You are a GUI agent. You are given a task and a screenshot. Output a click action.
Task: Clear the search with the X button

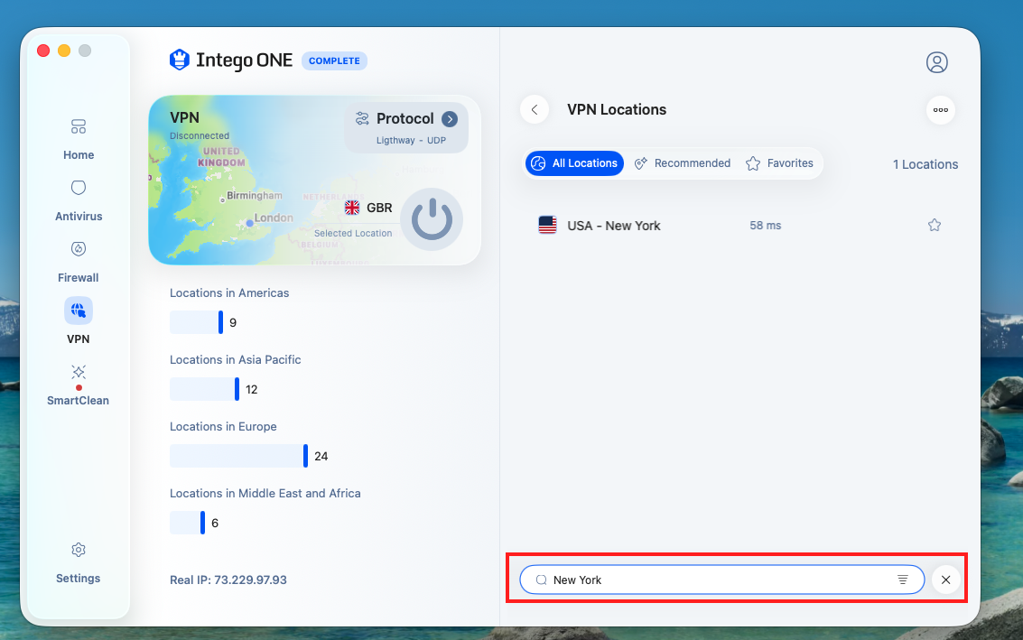coord(946,580)
